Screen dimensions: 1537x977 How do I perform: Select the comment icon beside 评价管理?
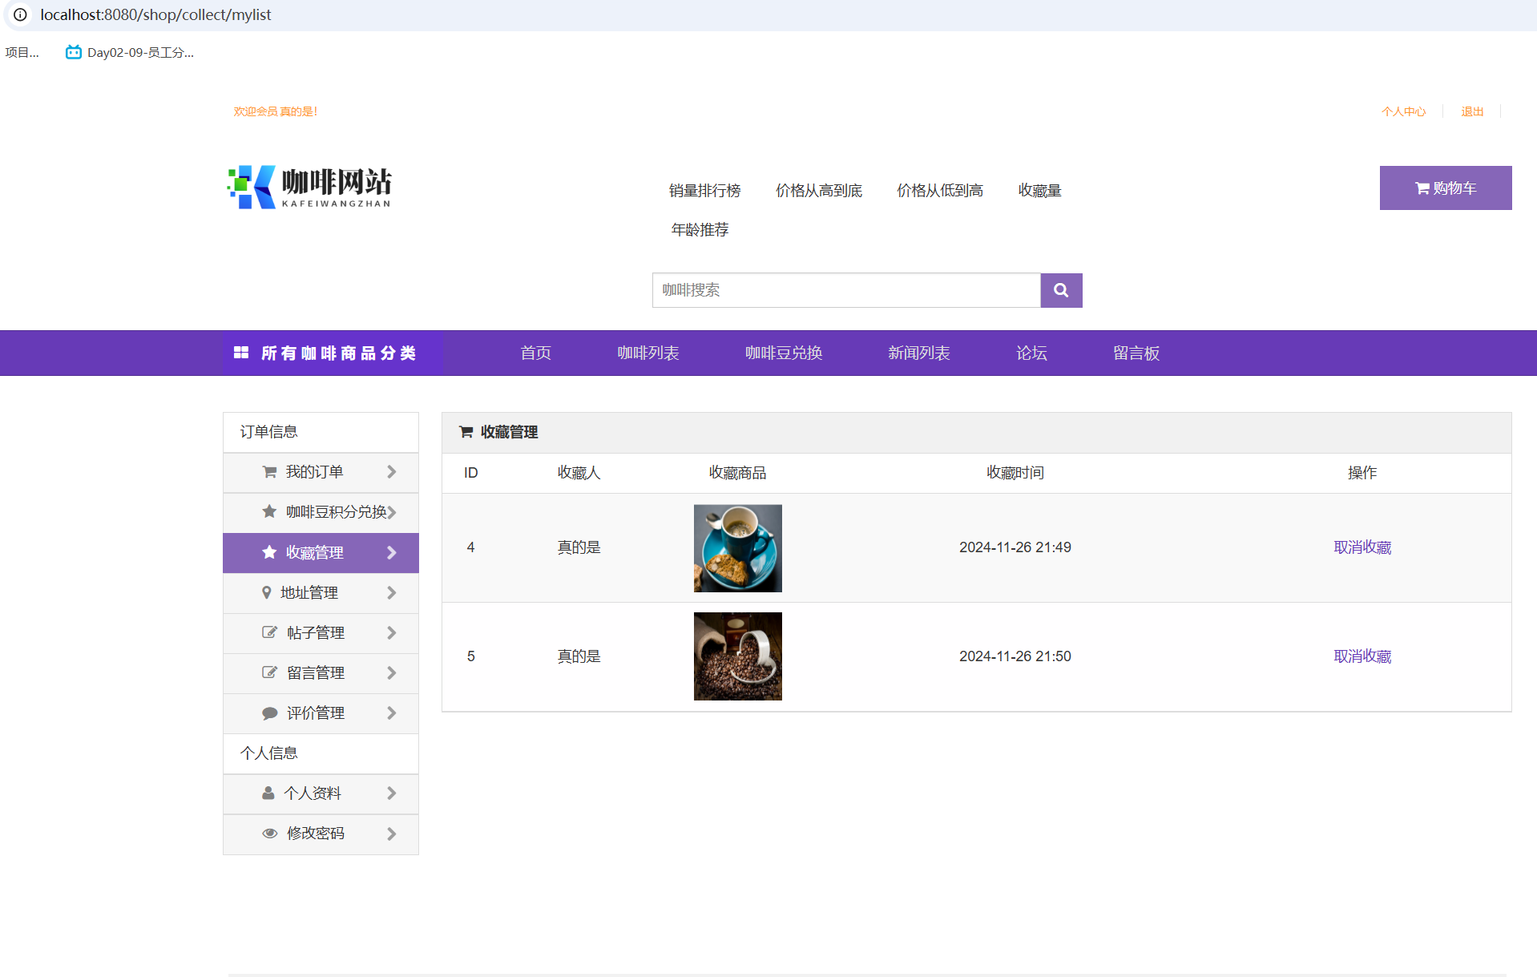click(x=269, y=713)
